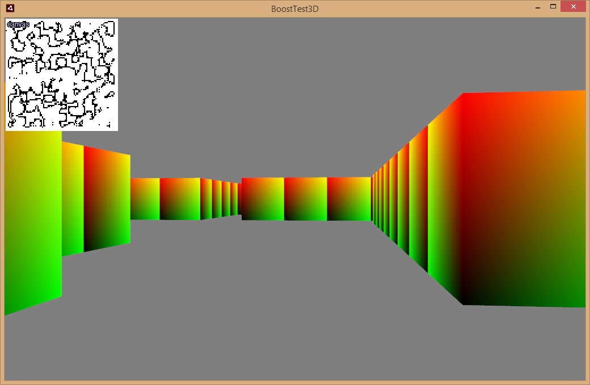
Task: Minimize the BoostTest3D window
Action: tap(538, 7)
